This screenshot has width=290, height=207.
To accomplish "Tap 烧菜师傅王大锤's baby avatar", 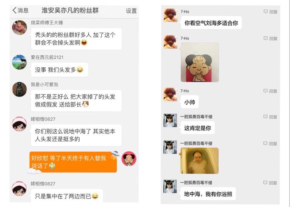I will [19, 27].
